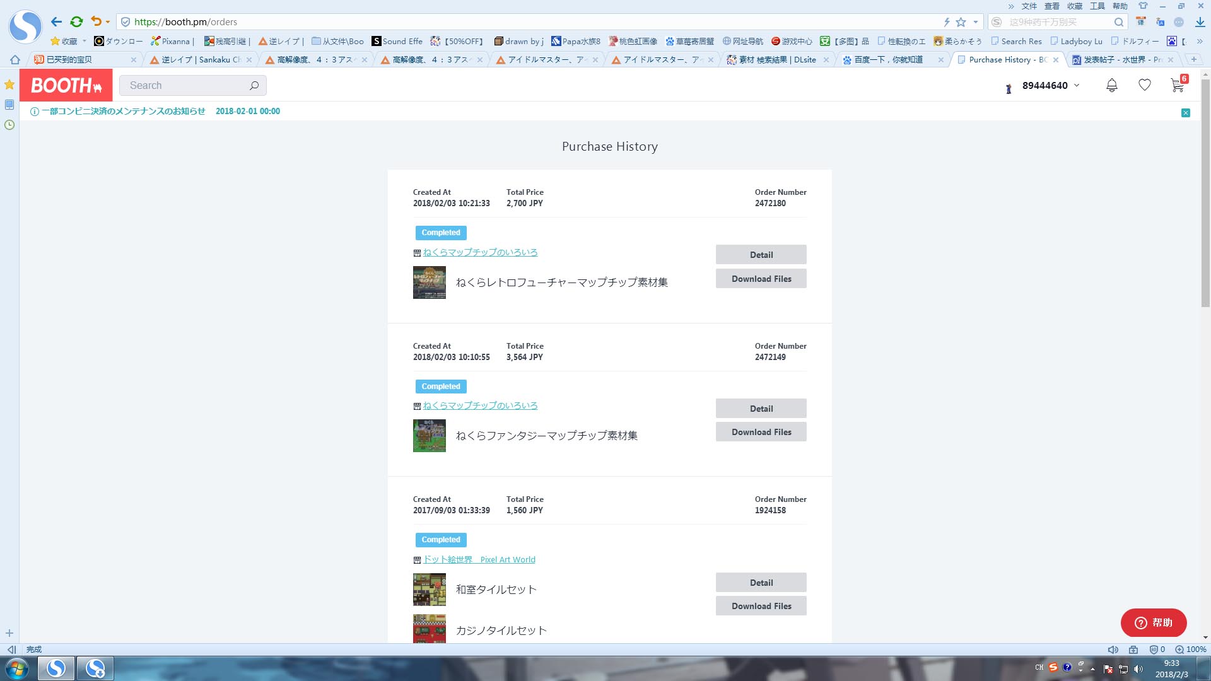Dismiss the maintenance notice banner
This screenshot has width=1211, height=681.
(1186, 113)
